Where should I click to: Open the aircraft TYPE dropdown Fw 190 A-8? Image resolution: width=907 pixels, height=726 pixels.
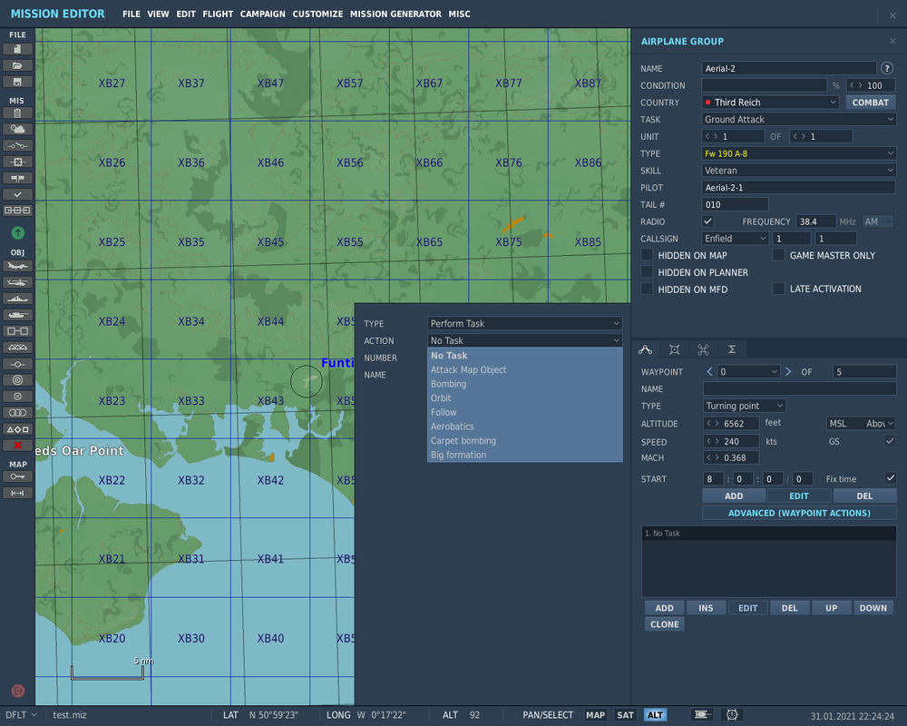pos(798,153)
